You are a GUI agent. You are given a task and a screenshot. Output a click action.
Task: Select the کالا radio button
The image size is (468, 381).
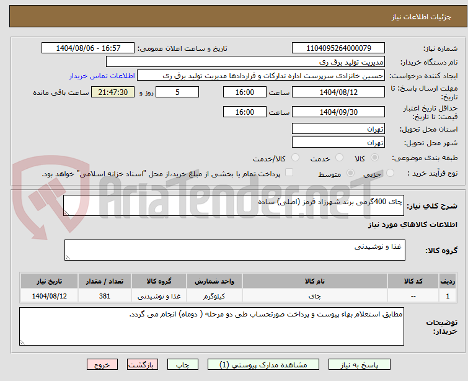374,158
